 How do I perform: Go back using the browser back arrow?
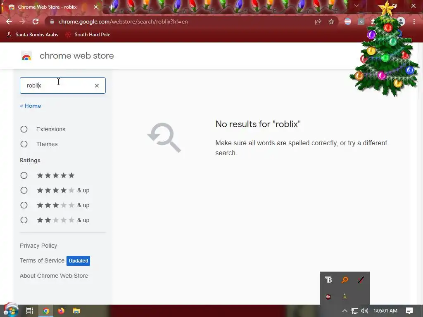click(9, 21)
